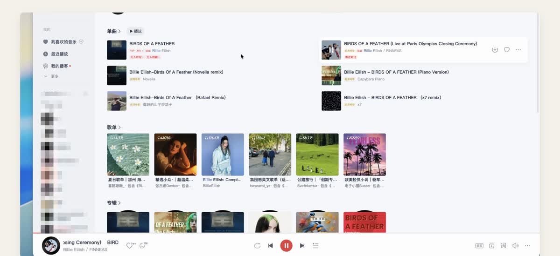Play the previous track
This screenshot has width=560, height=256.
click(271, 246)
